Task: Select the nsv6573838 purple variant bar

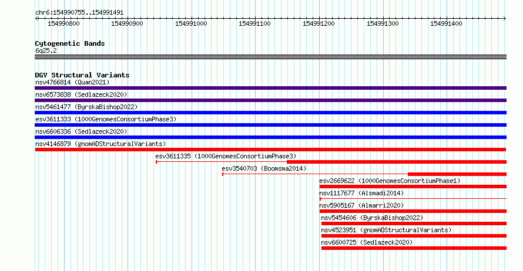Action: (270, 100)
